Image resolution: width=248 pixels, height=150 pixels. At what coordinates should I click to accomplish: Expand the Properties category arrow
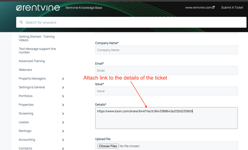(63, 105)
